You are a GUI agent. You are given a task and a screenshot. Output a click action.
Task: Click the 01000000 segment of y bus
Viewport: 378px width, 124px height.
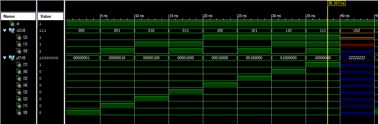pos(289,58)
